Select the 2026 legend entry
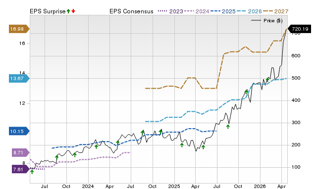317x189 pixels. pos(249,11)
